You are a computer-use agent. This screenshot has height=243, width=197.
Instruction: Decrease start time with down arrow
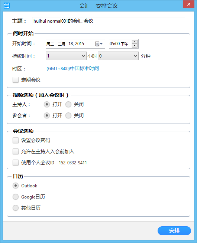135,46
